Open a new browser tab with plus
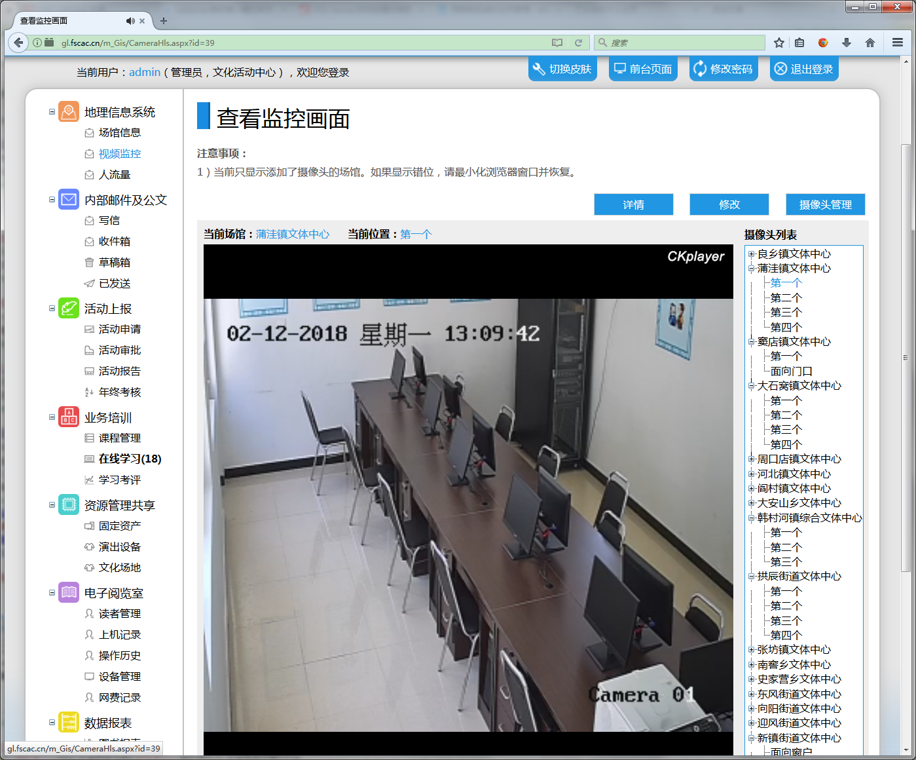The width and height of the screenshot is (916, 760). point(164,21)
